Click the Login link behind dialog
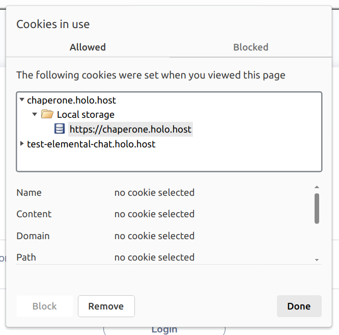The height and width of the screenshot is (335, 339). (x=164, y=329)
